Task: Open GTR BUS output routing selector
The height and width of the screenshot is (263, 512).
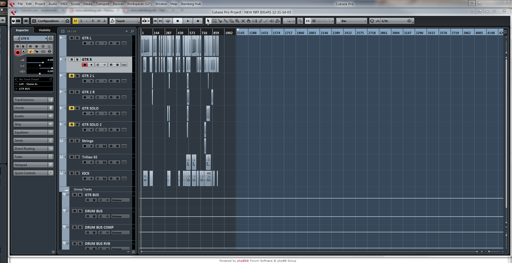Action: pos(33,89)
